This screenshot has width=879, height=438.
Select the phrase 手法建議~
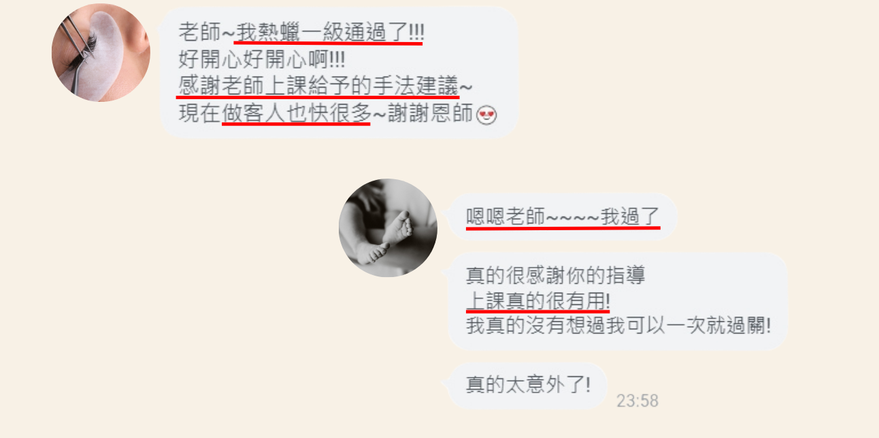coord(431,87)
